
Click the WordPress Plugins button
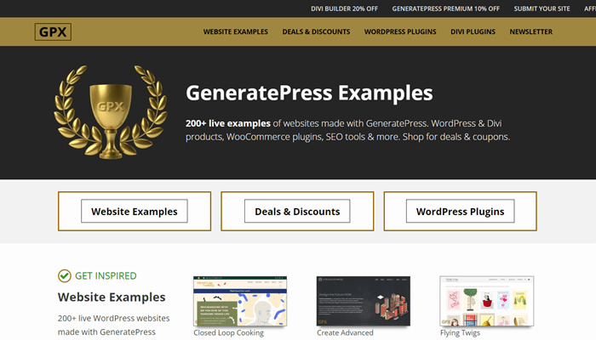coord(461,211)
